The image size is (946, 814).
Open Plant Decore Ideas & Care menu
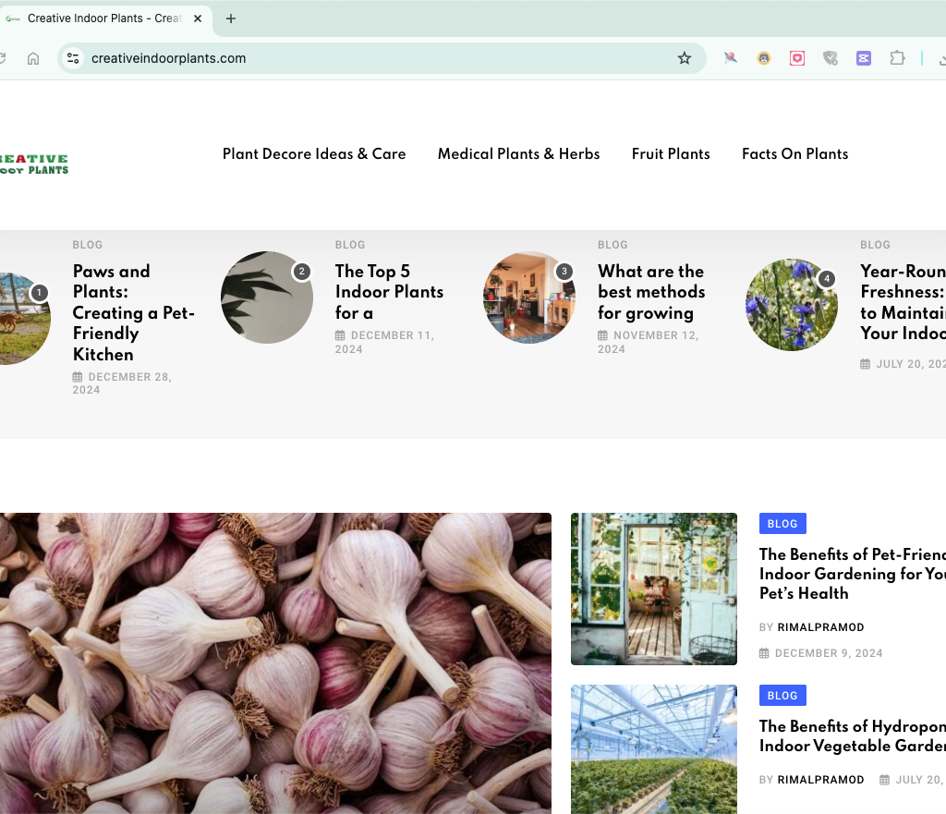314,154
